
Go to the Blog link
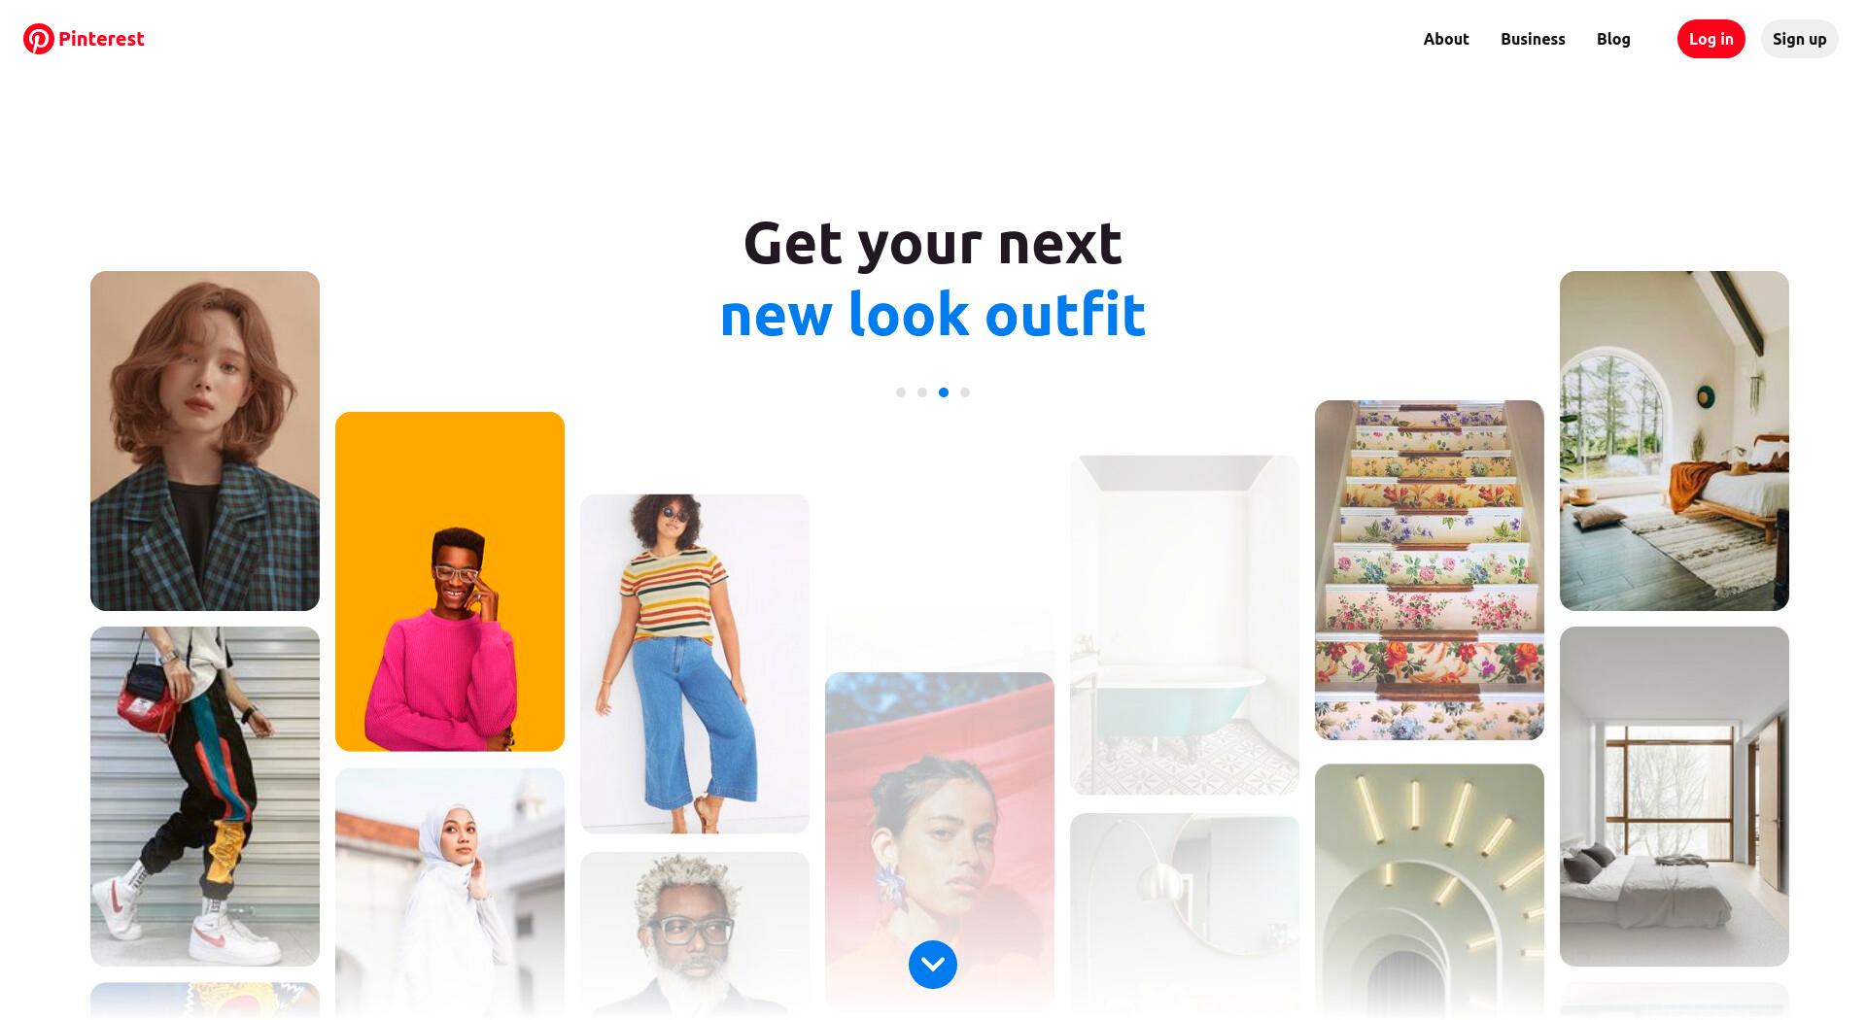coord(1613,39)
